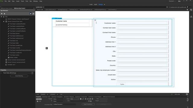Viewport: 193px width, 108px height.
Task: Select the Button node in App Structure
Action: pyautogui.click(x=14, y=57)
